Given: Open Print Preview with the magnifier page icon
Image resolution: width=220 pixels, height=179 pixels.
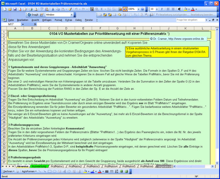Looking at the screenshot, I should pyautogui.click(x=36, y=9).
